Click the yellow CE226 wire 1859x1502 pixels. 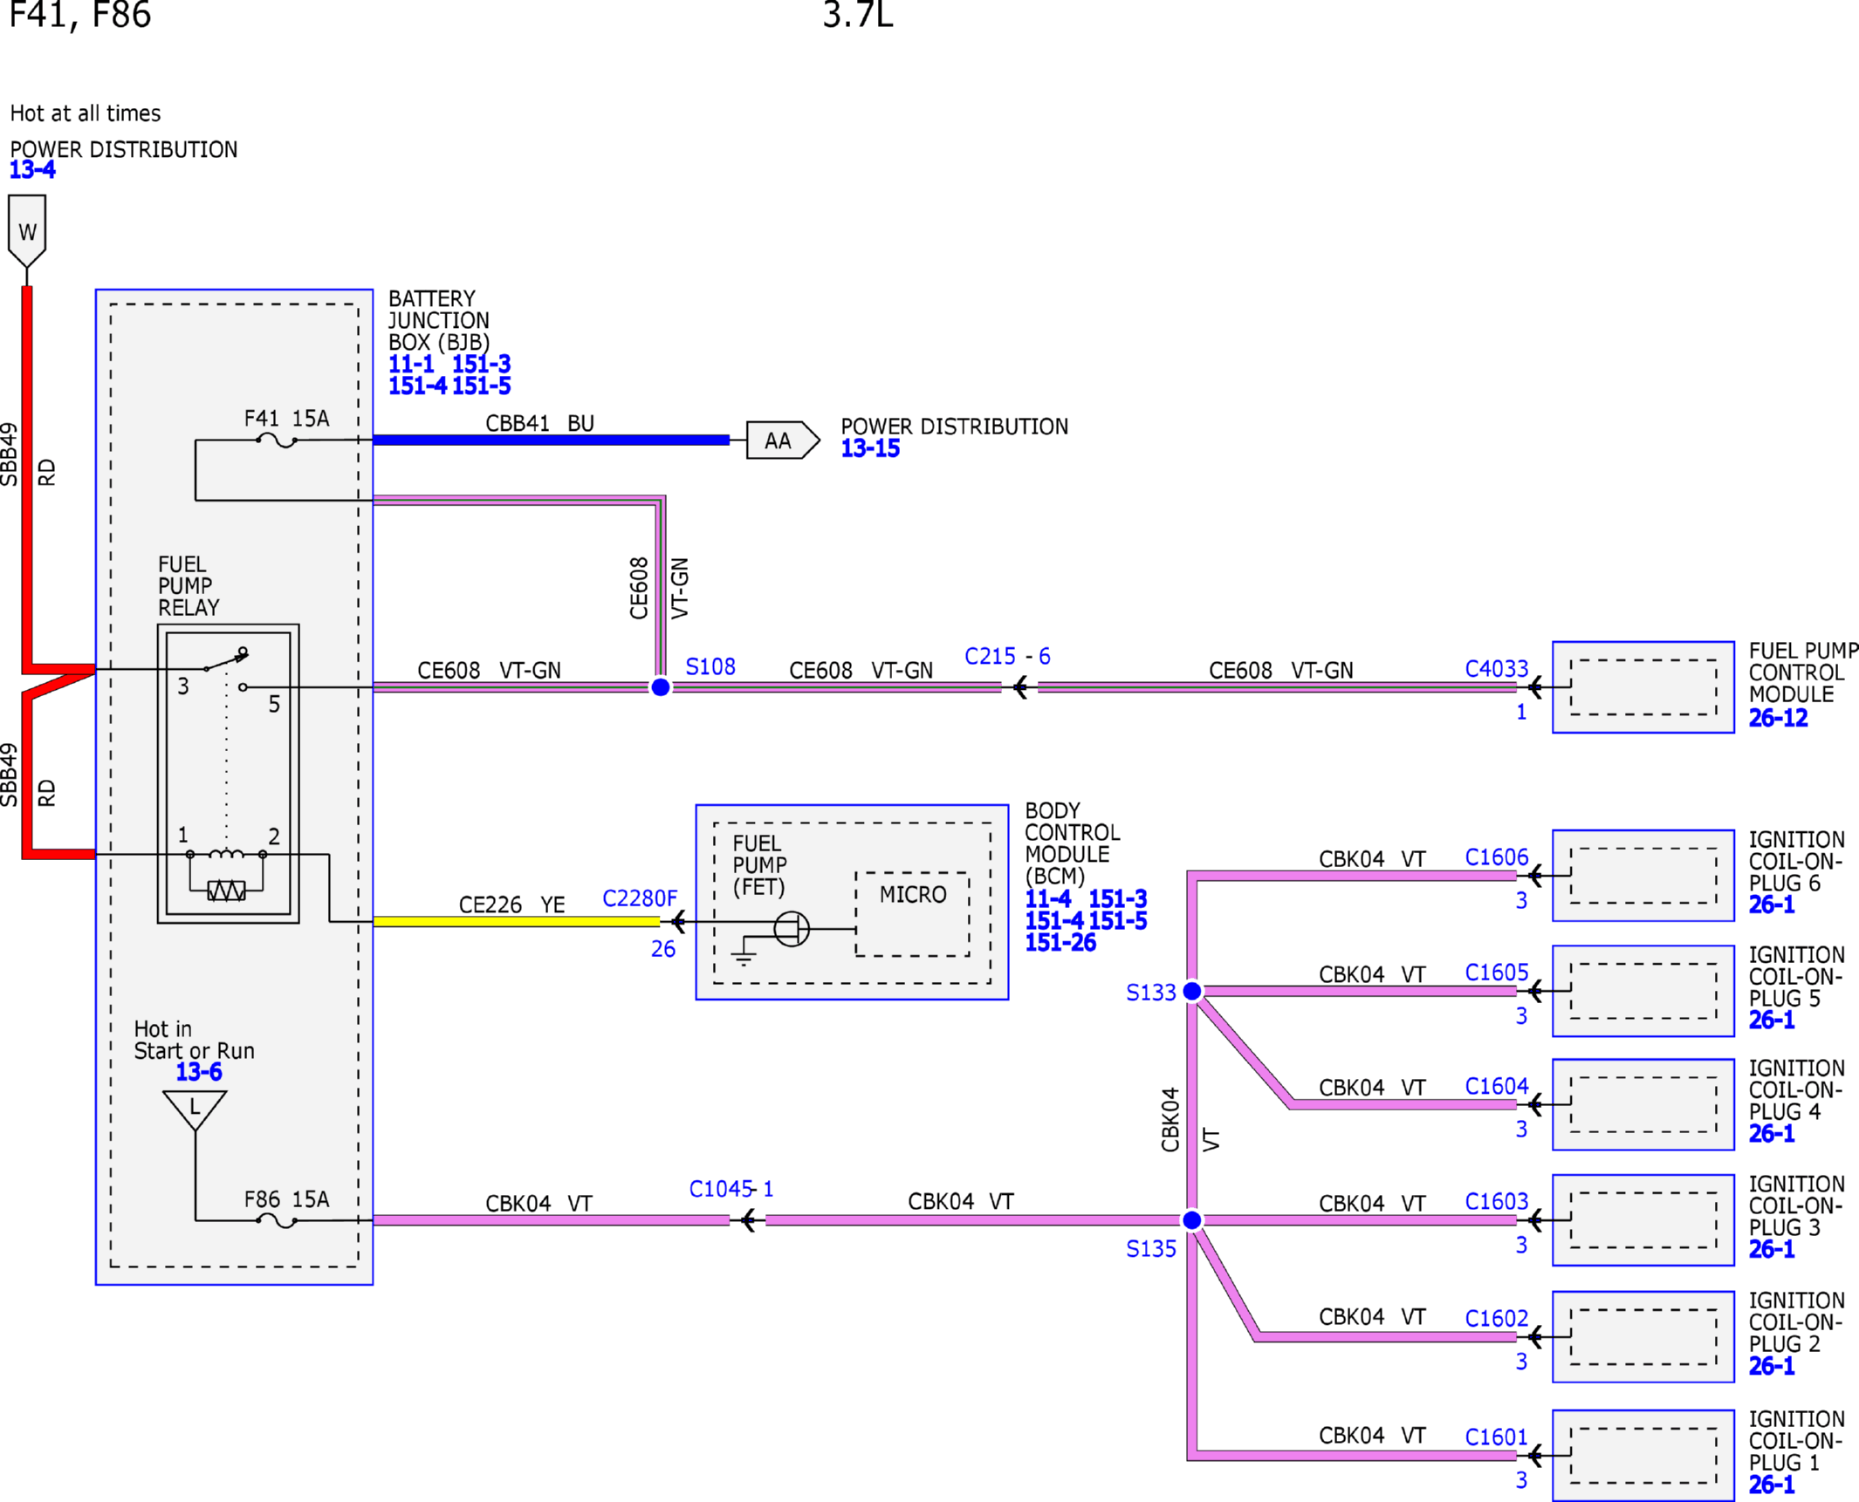click(516, 921)
